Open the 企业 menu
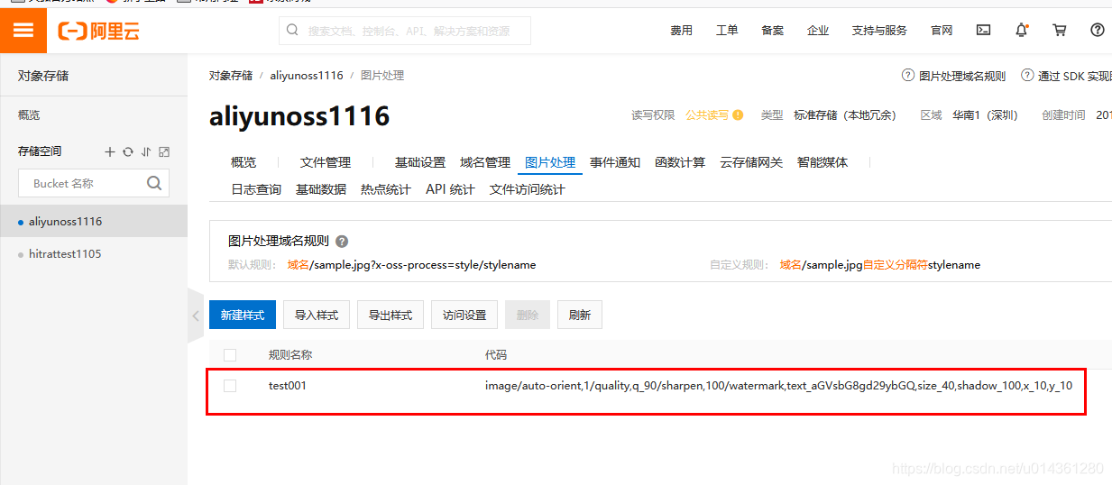Viewport: 1112px width, 485px height. pos(818,31)
